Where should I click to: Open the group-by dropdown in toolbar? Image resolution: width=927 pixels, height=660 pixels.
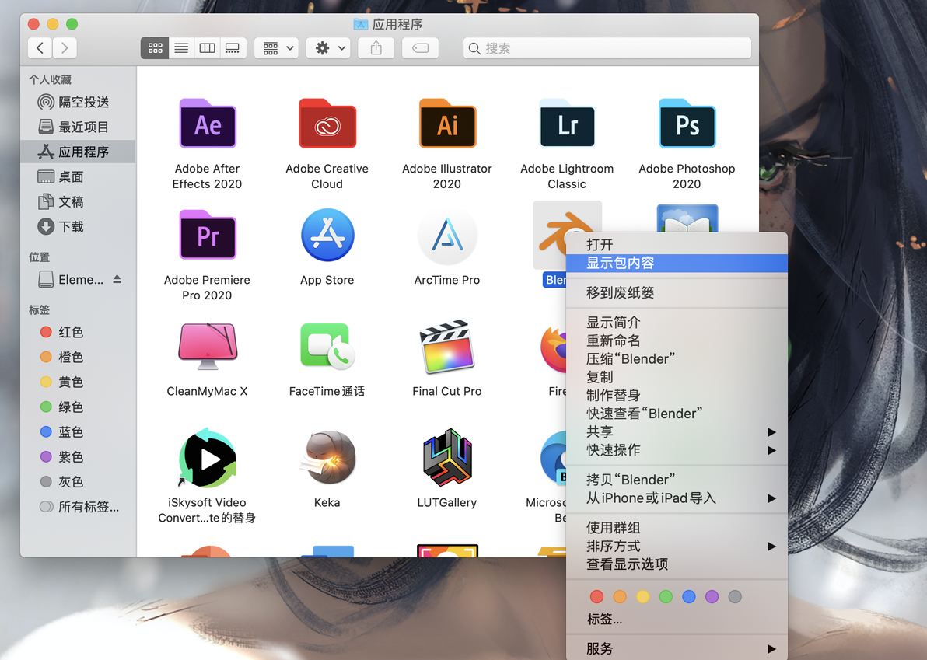277,48
